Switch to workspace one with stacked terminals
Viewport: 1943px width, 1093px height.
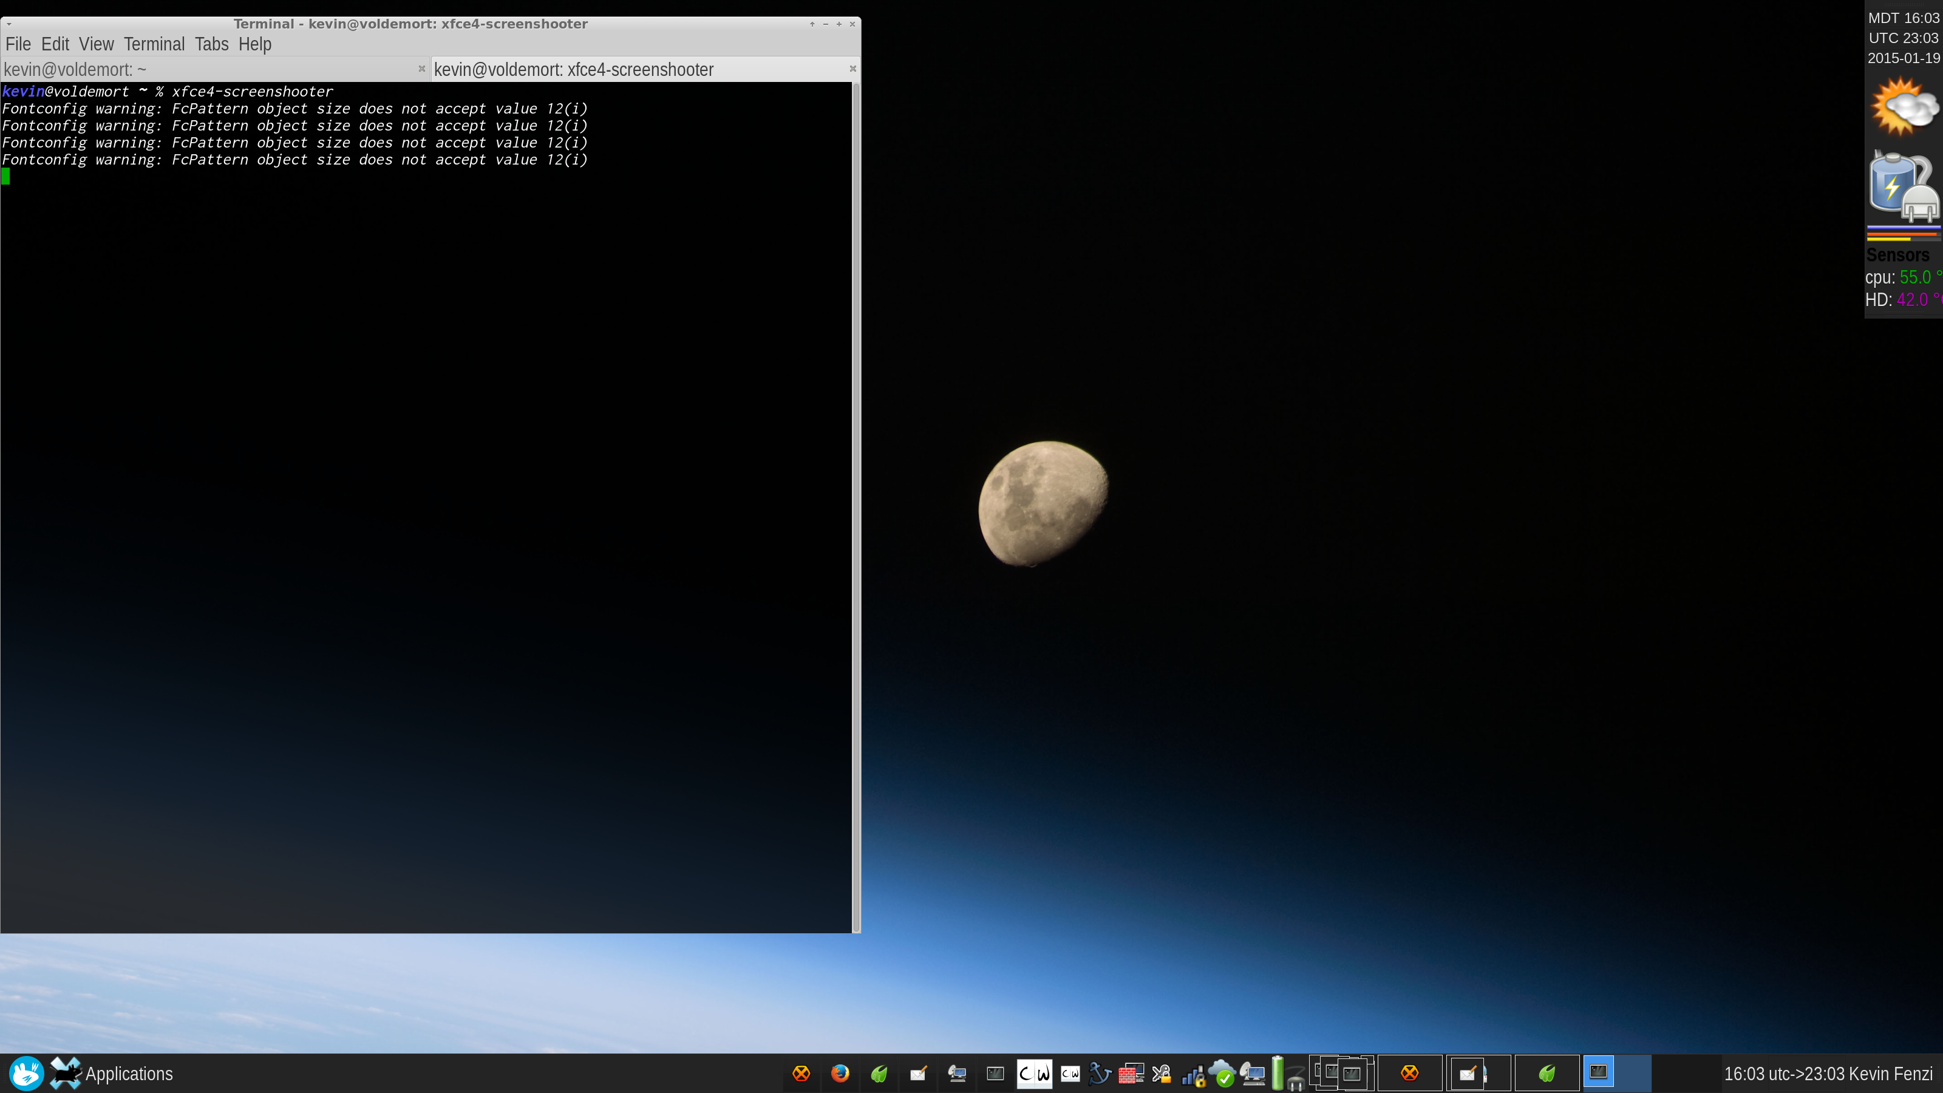[x=1342, y=1072]
